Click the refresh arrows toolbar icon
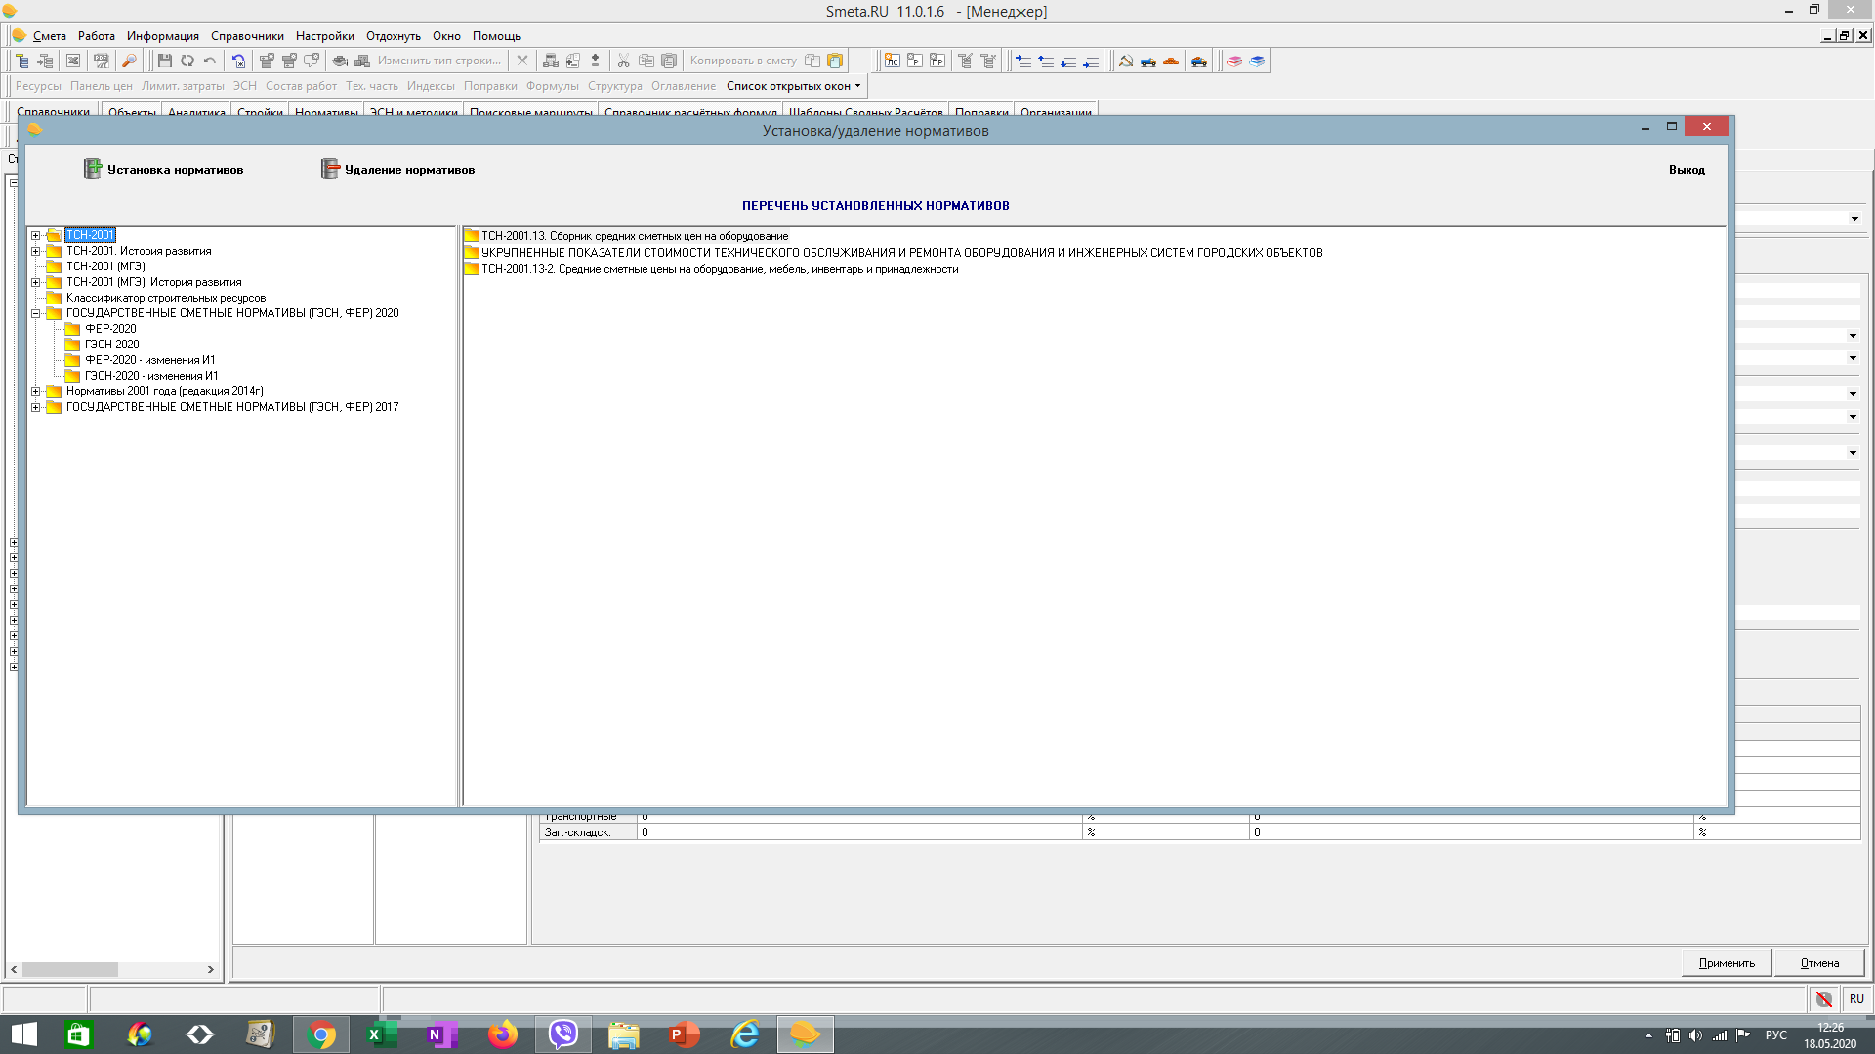 (187, 61)
